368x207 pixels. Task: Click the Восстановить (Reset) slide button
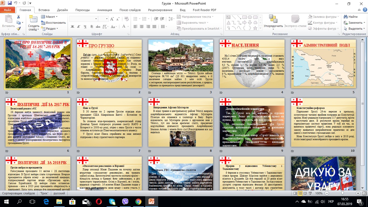coord(53,23)
